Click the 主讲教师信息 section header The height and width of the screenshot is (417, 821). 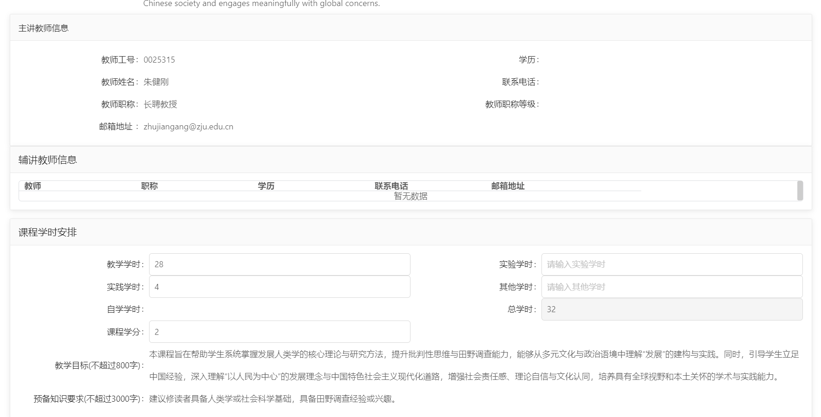[x=44, y=28]
